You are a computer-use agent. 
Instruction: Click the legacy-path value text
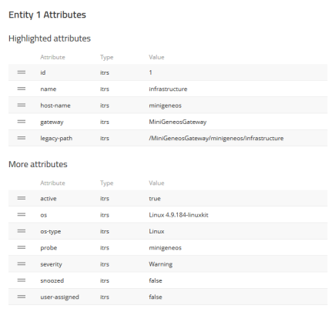point(216,139)
